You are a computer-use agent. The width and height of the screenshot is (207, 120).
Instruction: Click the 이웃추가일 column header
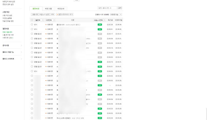[118, 20]
